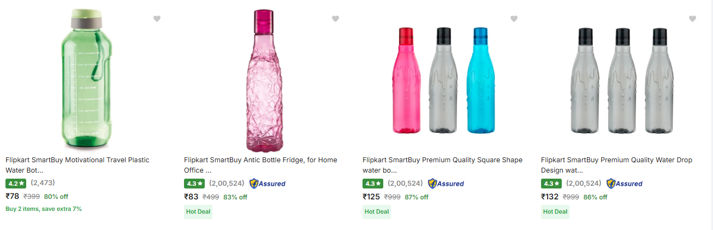The image size is (713, 230).
Task: Open Premium Quality Square Shape title link
Action: click(442, 165)
